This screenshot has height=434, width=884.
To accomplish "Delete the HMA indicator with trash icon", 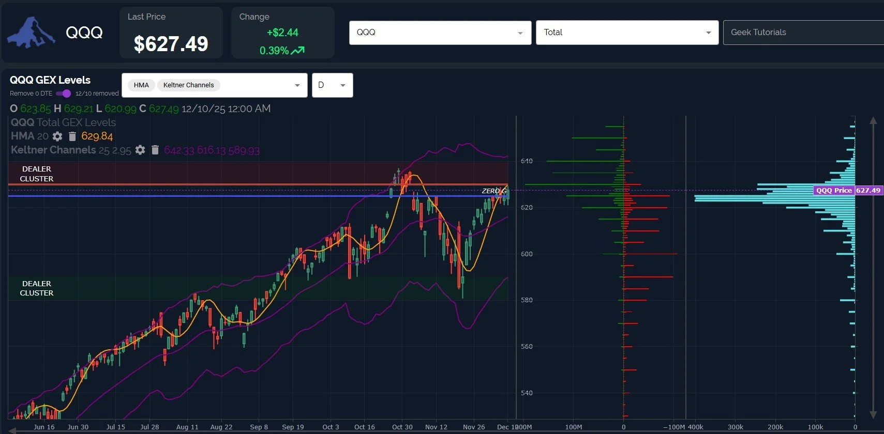I will (x=72, y=136).
